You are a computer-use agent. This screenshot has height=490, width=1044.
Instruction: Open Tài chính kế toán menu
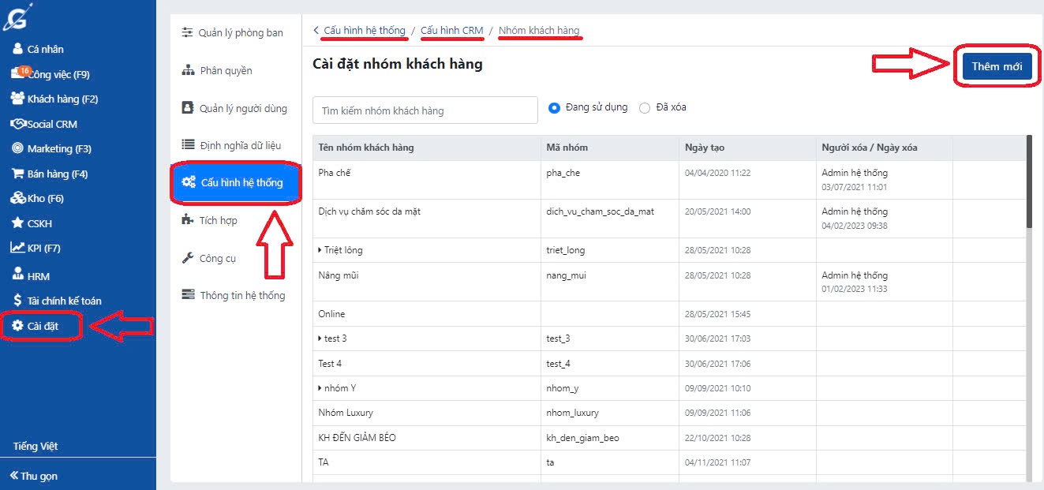tap(64, 301)
